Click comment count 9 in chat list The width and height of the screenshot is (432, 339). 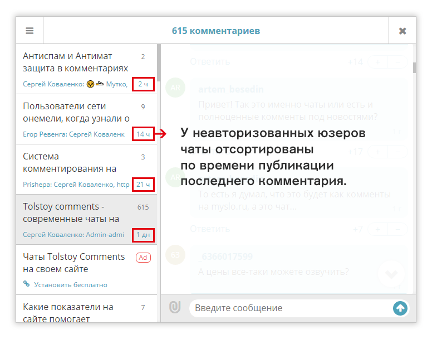(x=143, y=106)
